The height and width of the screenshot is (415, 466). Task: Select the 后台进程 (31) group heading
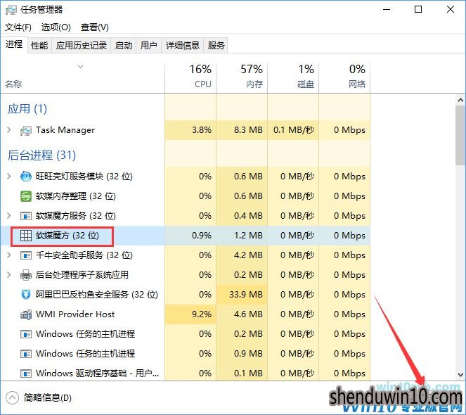(x=42, y=155)
